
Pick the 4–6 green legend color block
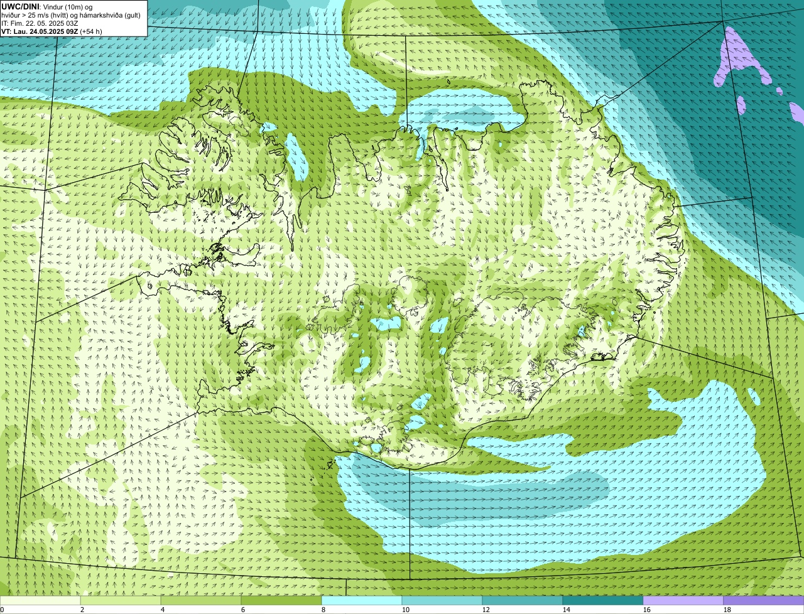pyautogui.click(x=201, y=600)
